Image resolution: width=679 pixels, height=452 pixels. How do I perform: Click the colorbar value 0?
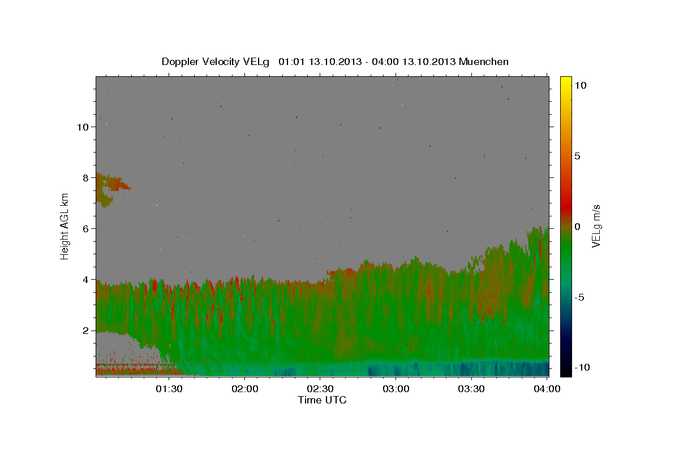577,227
